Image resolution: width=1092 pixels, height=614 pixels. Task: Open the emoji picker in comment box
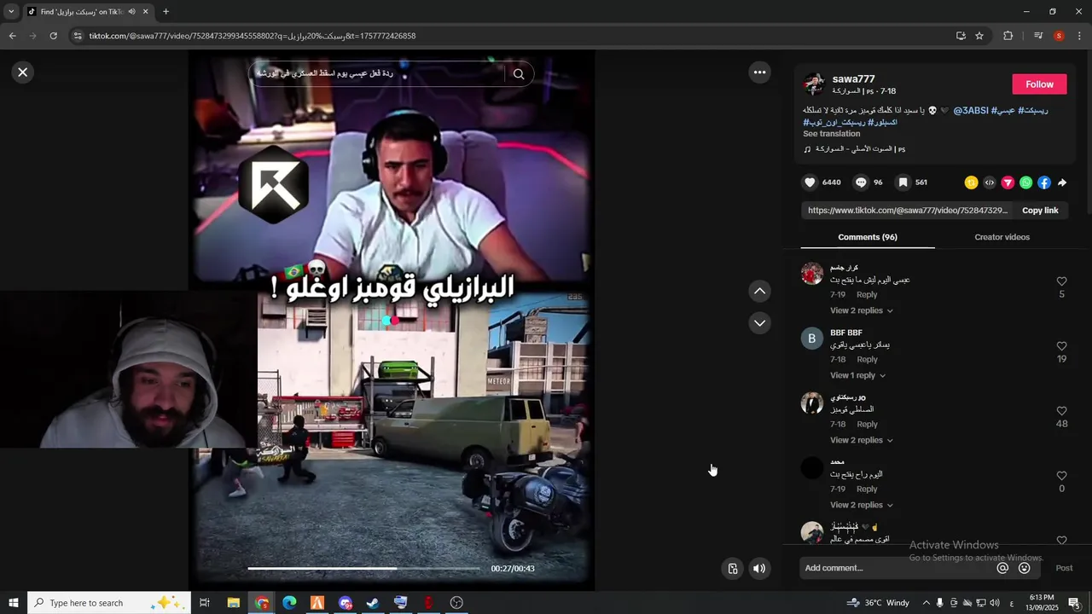(1024, 568)
